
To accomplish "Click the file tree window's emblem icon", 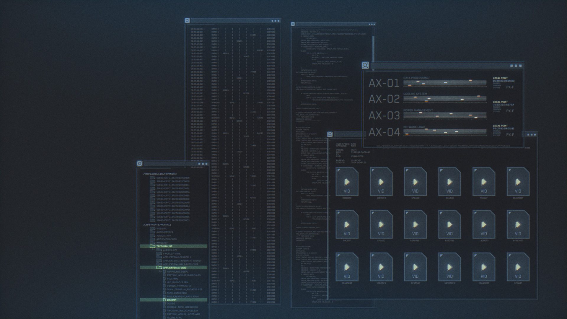I will (140, 164).
